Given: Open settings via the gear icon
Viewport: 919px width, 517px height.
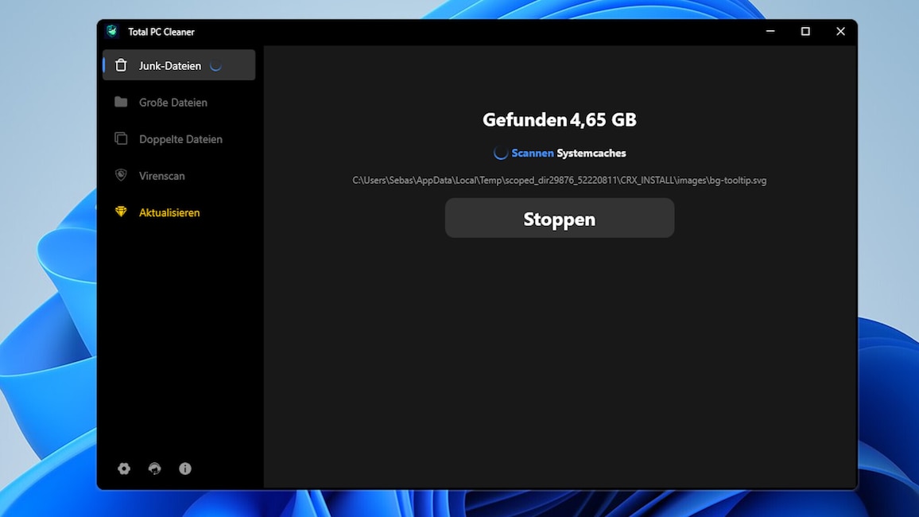Looking at the screenshot, I should [x=124, y=468].
